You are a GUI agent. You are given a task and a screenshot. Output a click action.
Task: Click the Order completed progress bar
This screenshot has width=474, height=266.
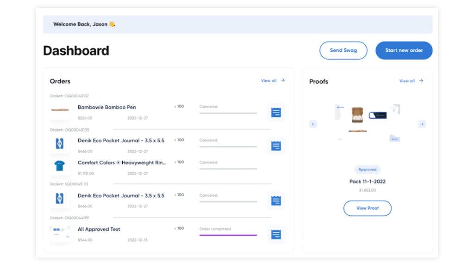pyautogui.click(x=227, y=236)
